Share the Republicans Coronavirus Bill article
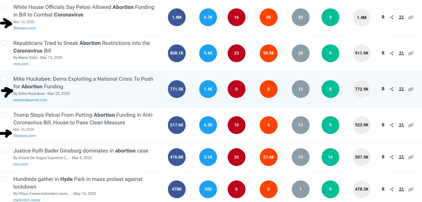The width and height of the screenshot is (422, 202). [392, 53]
